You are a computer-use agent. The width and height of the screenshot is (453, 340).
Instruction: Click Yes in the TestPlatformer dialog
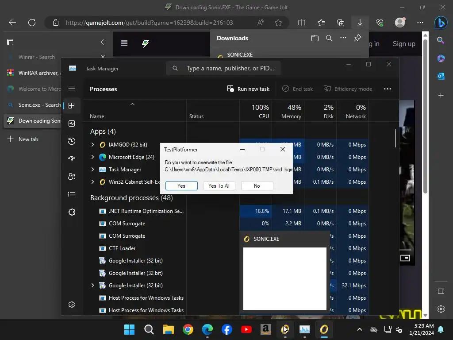(x=181, y=185)
